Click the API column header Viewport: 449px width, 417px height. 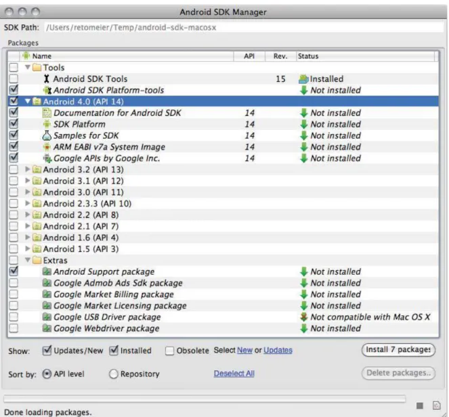249,56
